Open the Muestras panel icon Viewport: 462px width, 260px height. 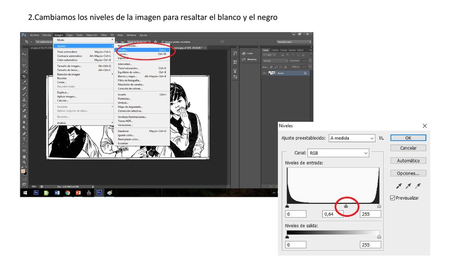tap(244, 59)
